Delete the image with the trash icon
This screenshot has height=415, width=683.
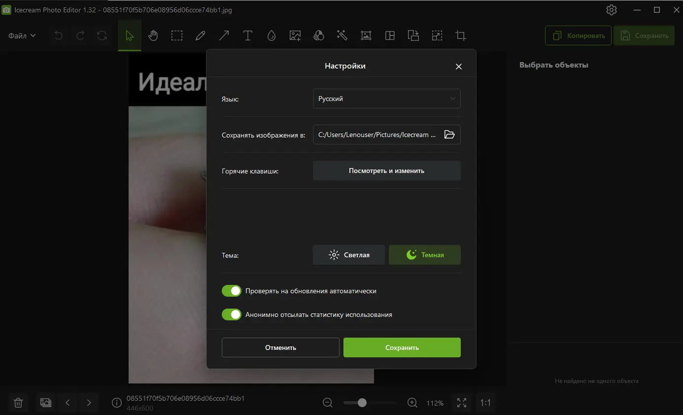coord(18,403)
